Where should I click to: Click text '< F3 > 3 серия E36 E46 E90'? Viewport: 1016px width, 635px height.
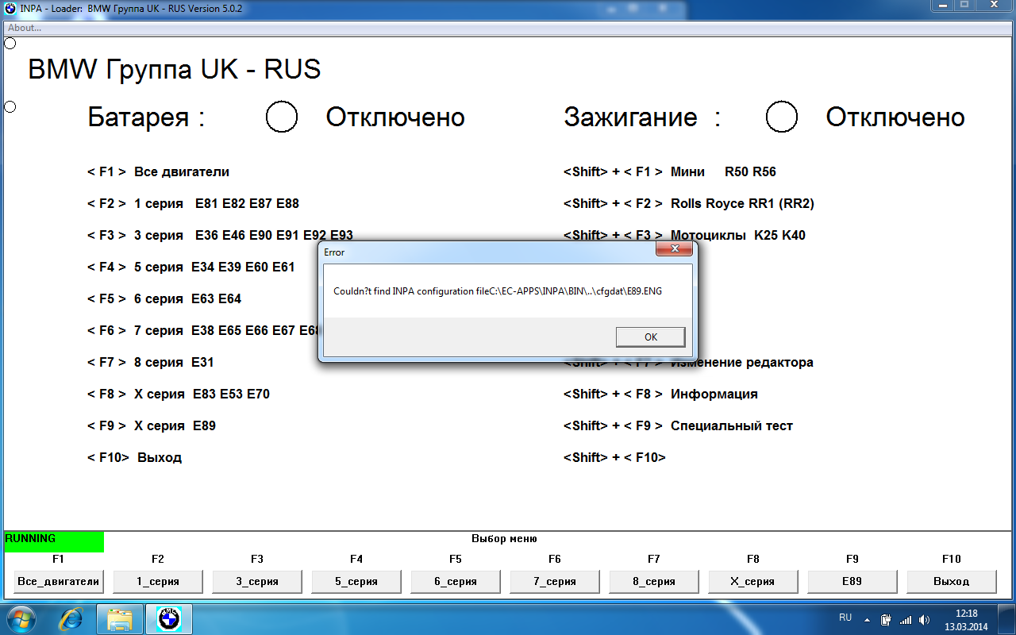click(x=220, y=235)
